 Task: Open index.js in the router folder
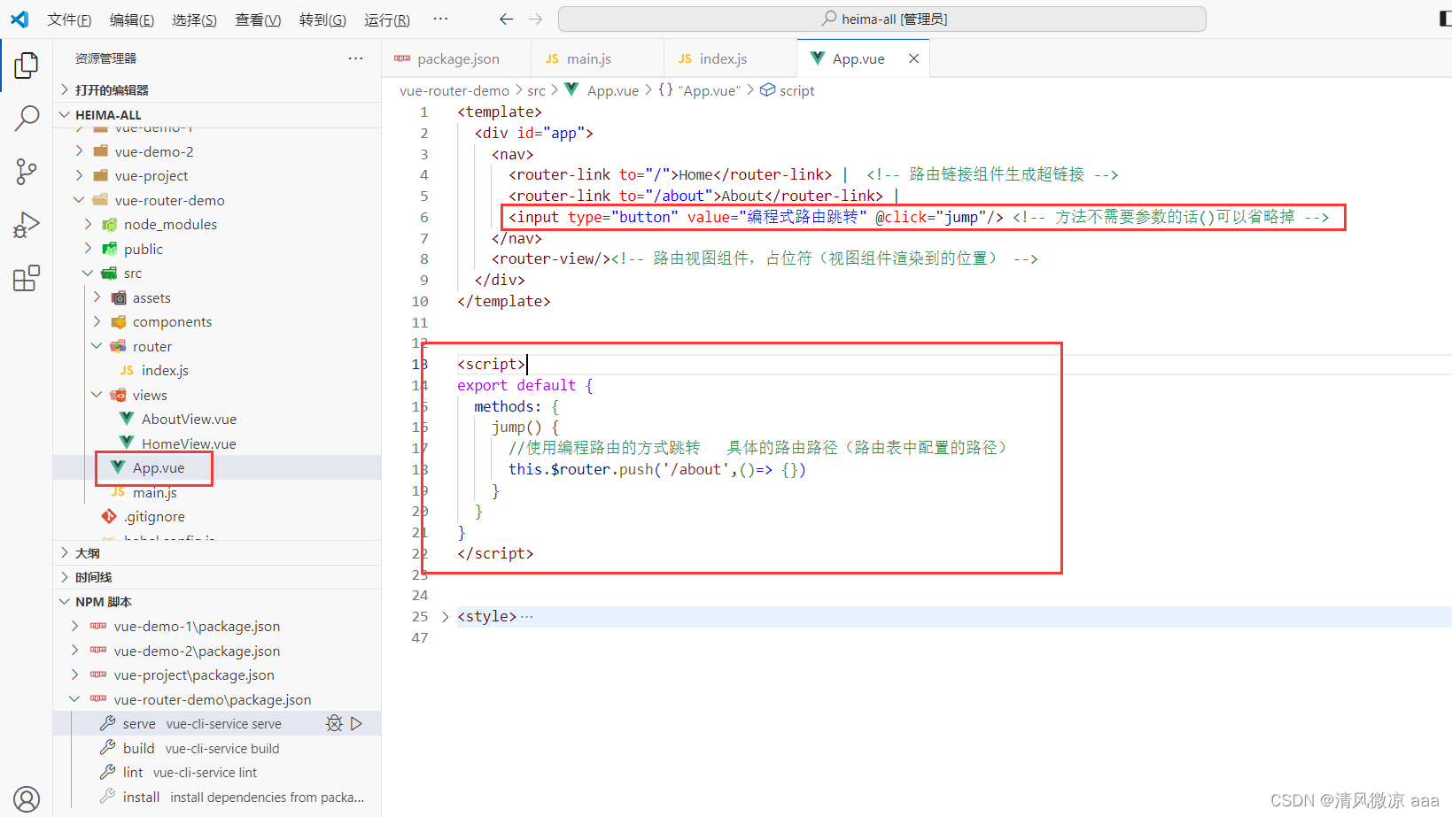pos(217,370)
